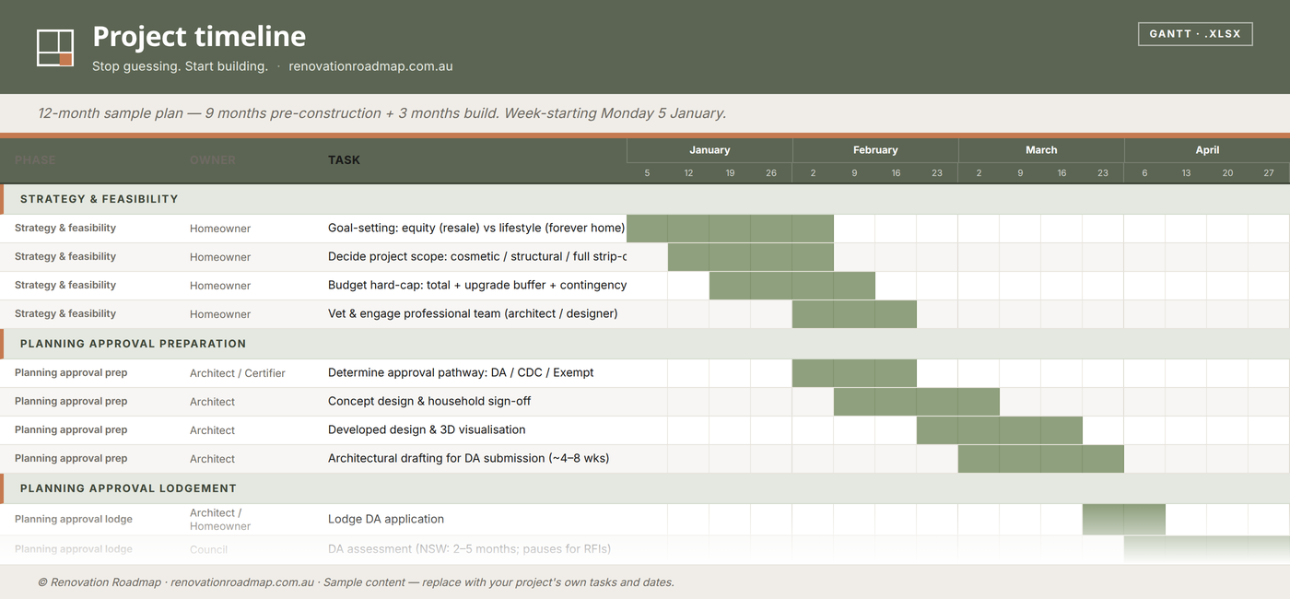Click the week 5 cell under January
Image resolution: width=1290 pixels, height=599 pixels.
click(x=647, y=173)
